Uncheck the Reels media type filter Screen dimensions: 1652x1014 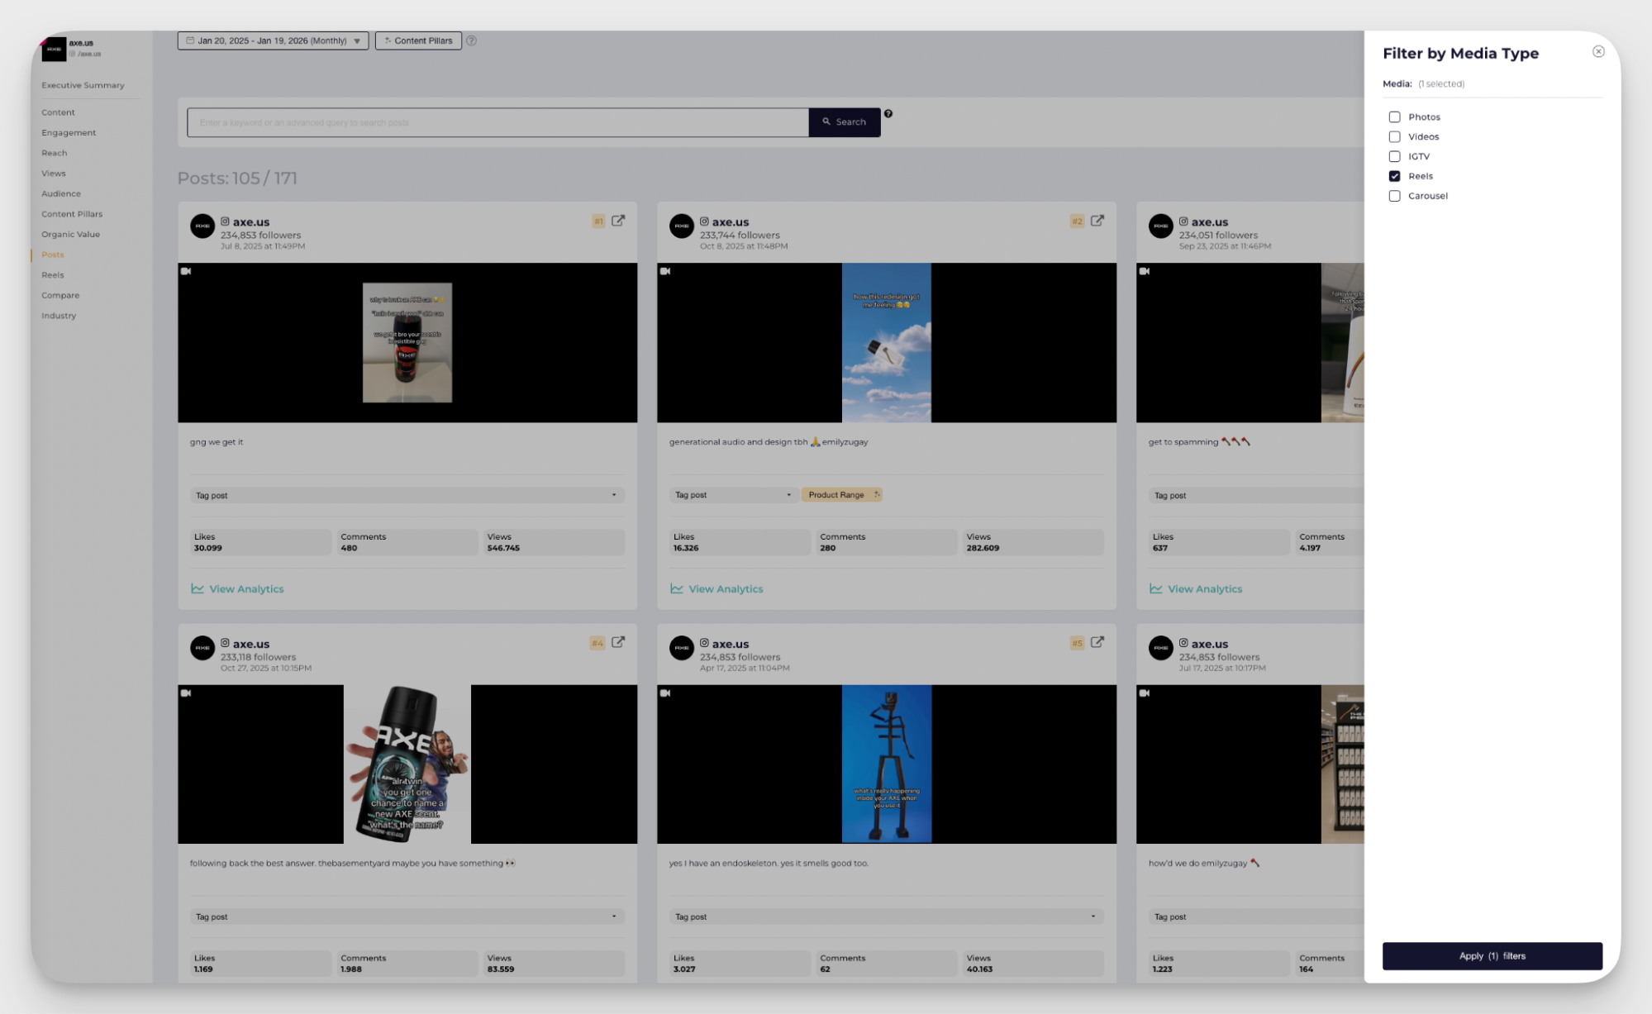[x=1394, y=175]
